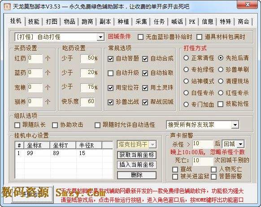Toggle 用定位符 checkbox
Viewport: 261px width, 207px height.
(x=110, y=88)
